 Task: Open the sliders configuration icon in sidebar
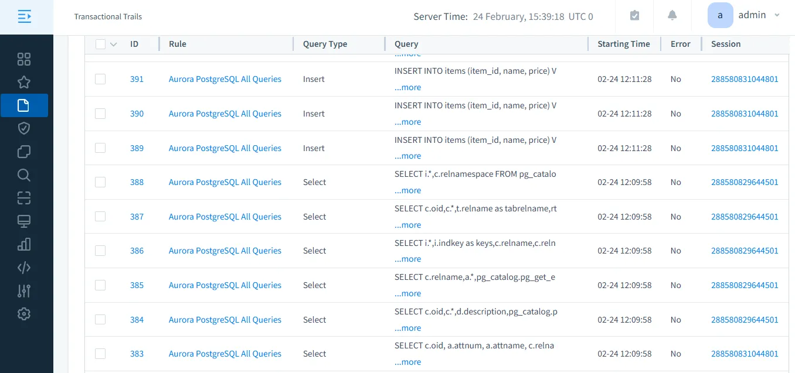point(24,290)
